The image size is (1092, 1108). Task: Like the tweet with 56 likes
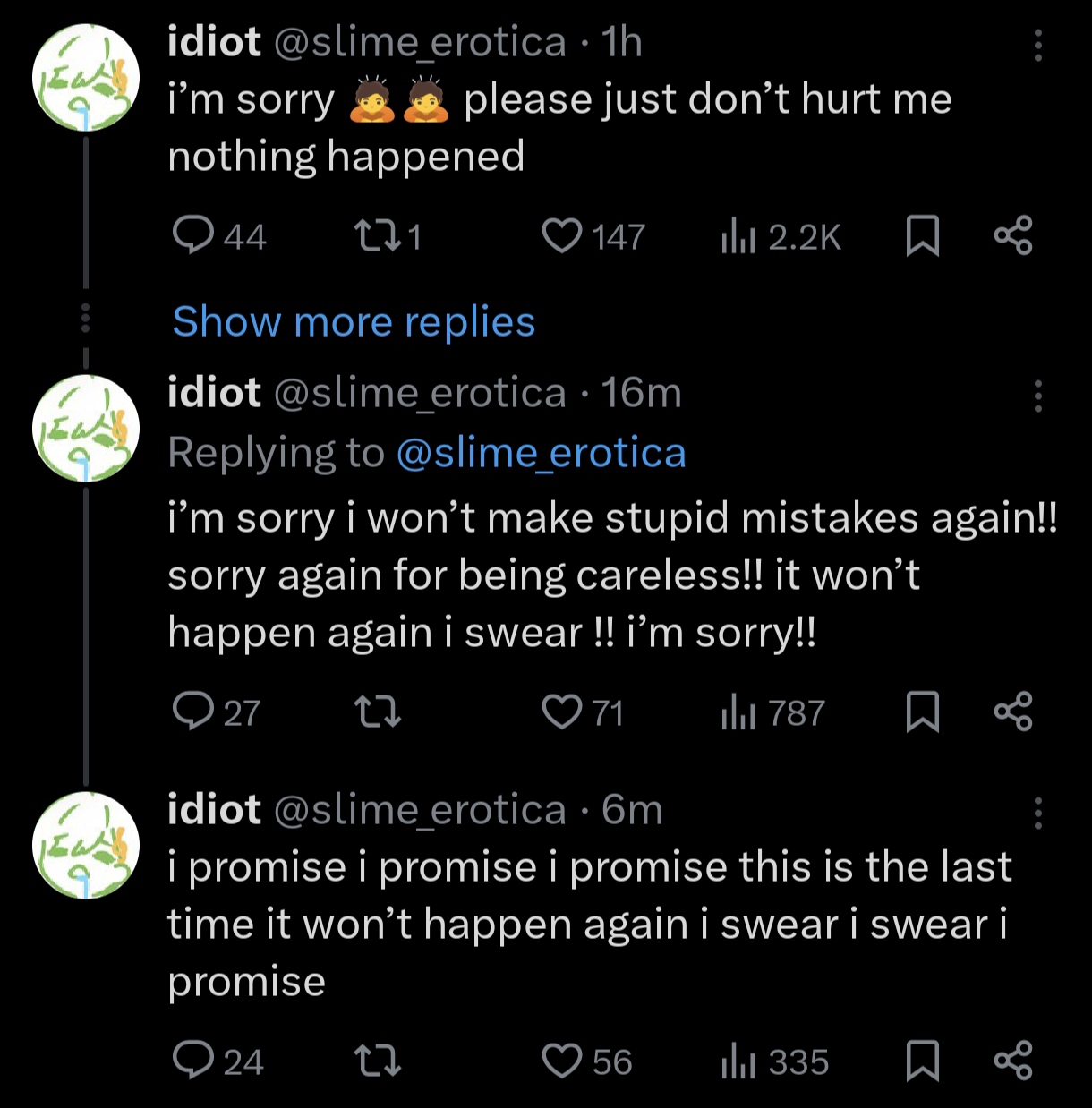point(587,1062)
